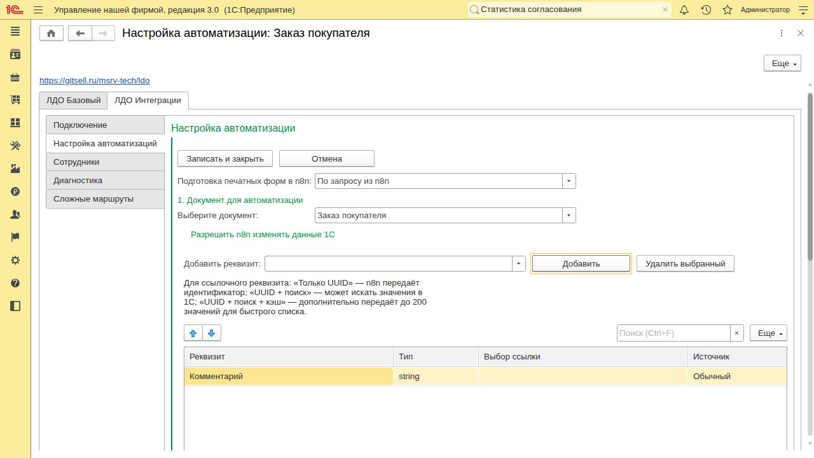Select the Подключение section
The width and height of the screenshot is (814, 458).
click(x=105, y=125)
